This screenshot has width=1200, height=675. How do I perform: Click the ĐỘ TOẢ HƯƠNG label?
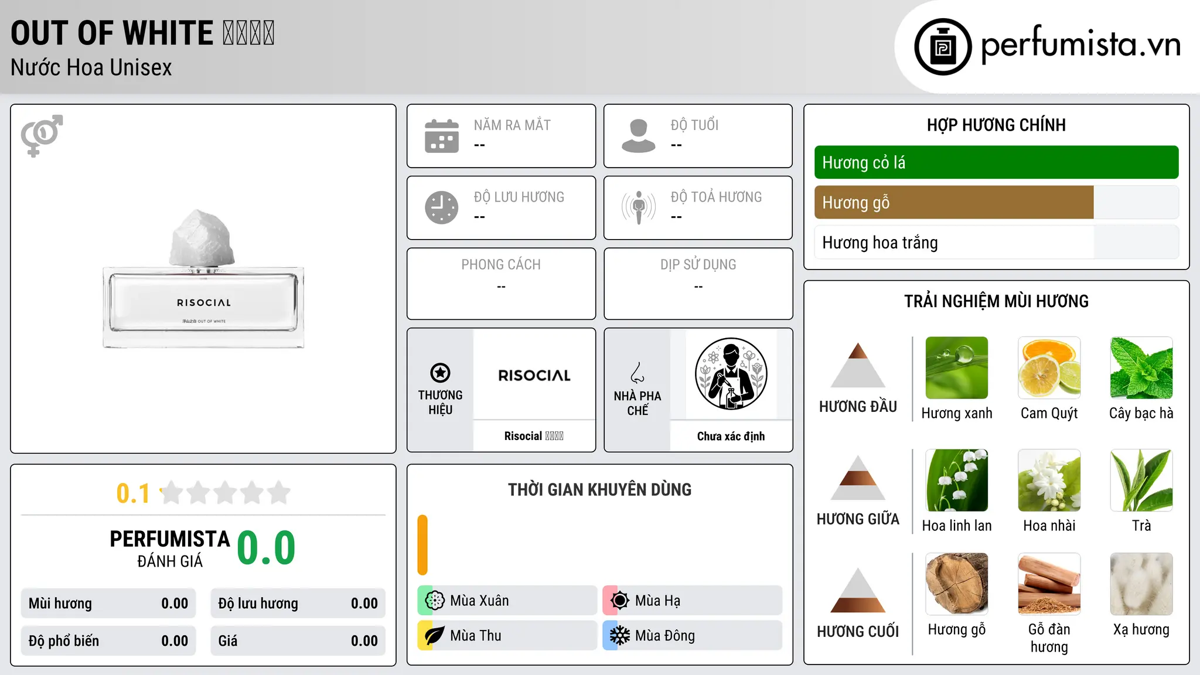pos(716,197)
